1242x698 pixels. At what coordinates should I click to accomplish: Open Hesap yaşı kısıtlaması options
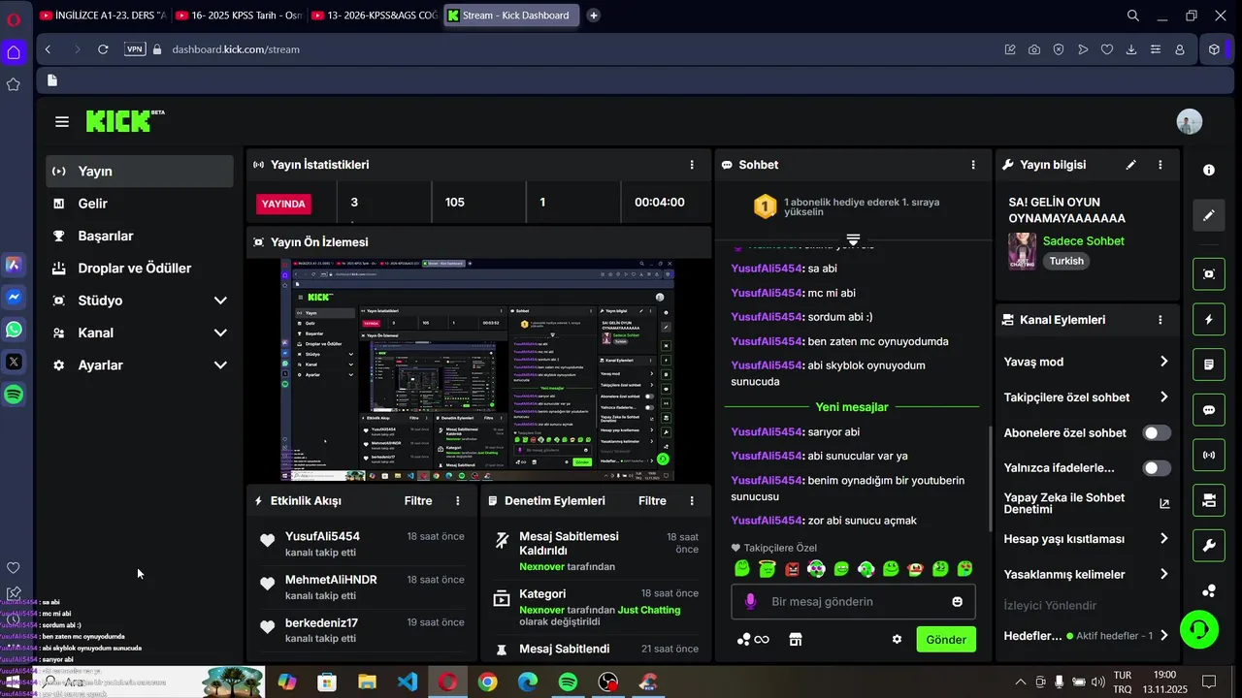(1163, 539)
